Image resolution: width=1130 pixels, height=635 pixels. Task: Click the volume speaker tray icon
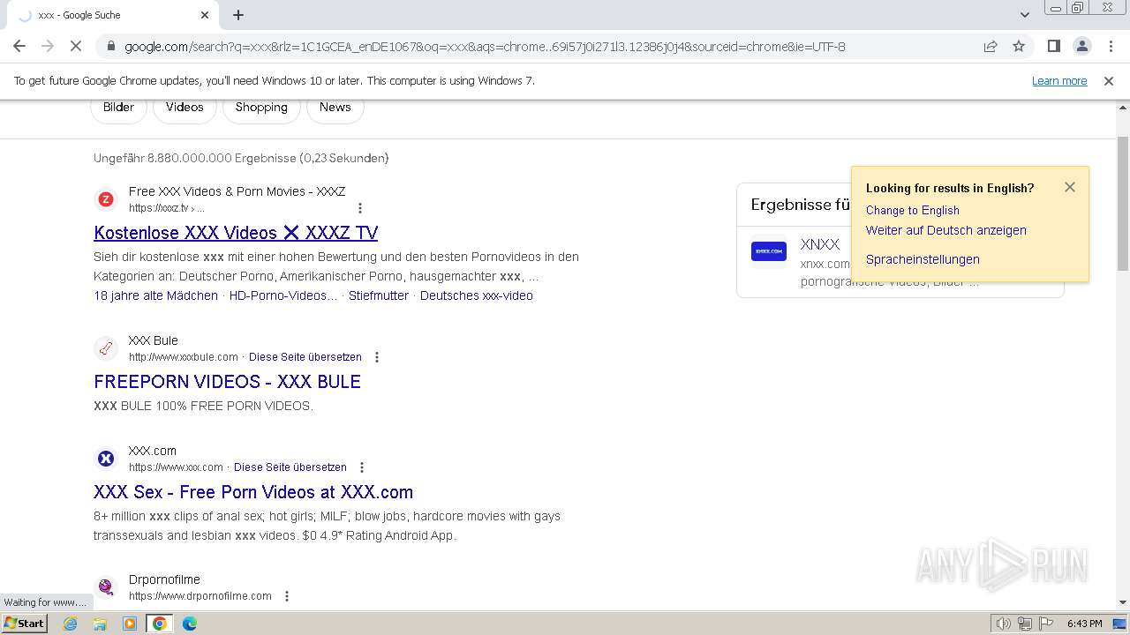coord(1003,624)
